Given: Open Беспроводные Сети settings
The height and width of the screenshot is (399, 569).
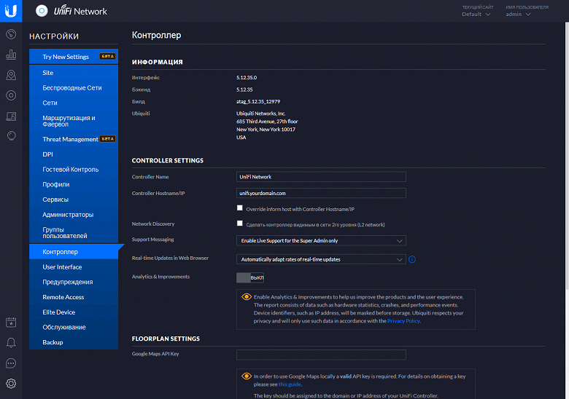Looking at the screenshot, I should click(x=74, y=87).
